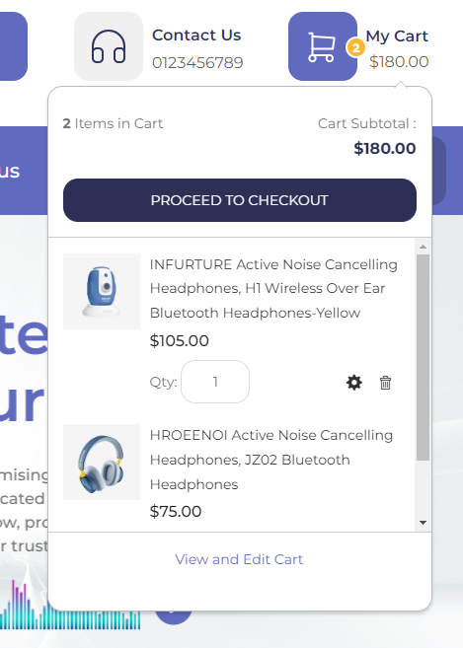Click the $105.00 item price
463x648 pixels.
point(179,341)
